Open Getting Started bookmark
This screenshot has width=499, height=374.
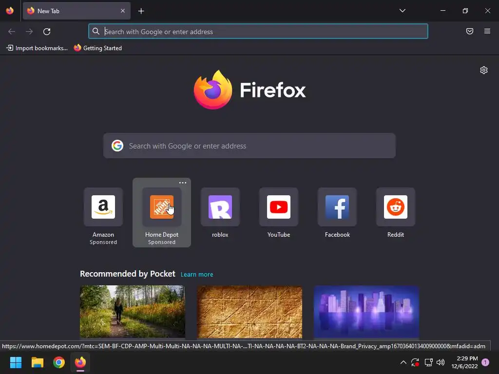tap(97, 48)
